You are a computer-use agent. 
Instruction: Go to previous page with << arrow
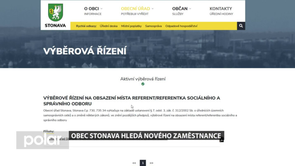click(x=134, y=163)
